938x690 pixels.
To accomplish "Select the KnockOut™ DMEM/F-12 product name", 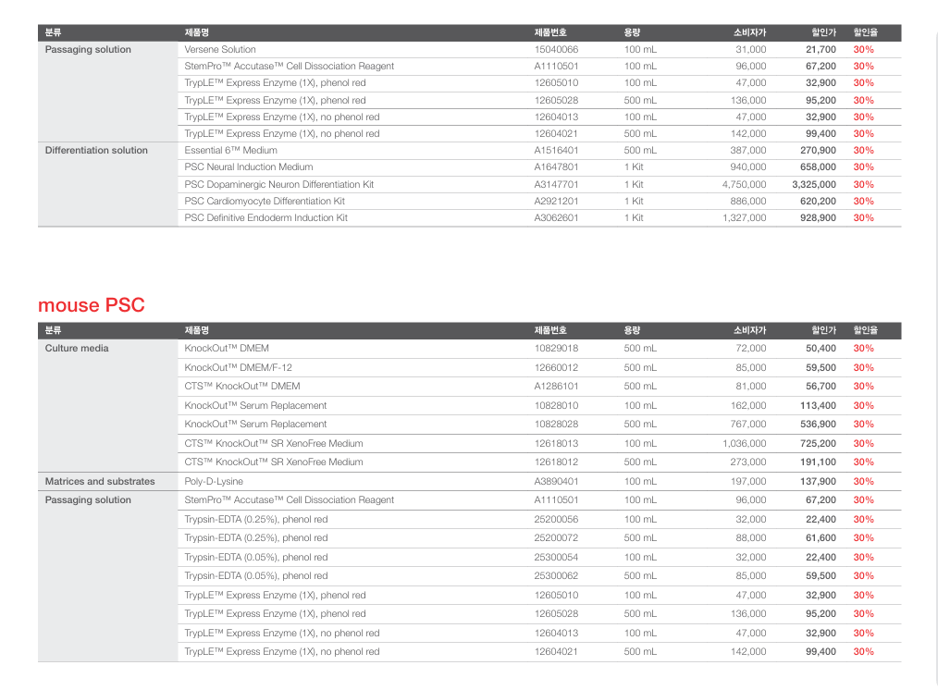I will pyautogui.click(x=238, y=368).
